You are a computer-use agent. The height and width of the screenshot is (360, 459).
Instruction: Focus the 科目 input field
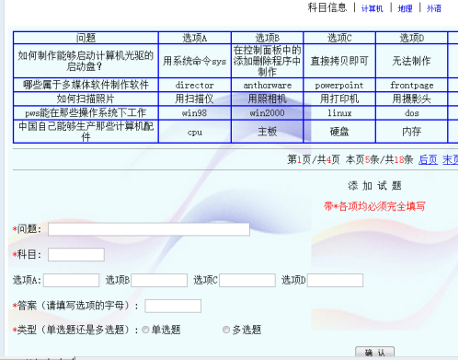(76, 255)
